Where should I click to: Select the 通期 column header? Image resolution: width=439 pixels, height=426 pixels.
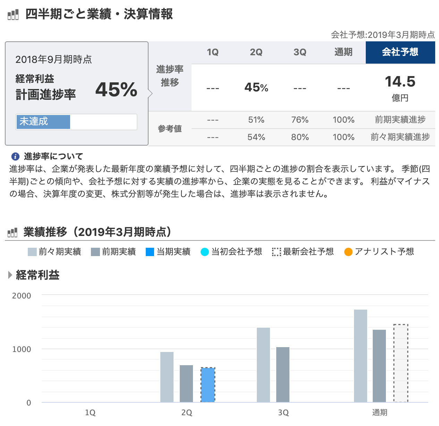(343, 52)
